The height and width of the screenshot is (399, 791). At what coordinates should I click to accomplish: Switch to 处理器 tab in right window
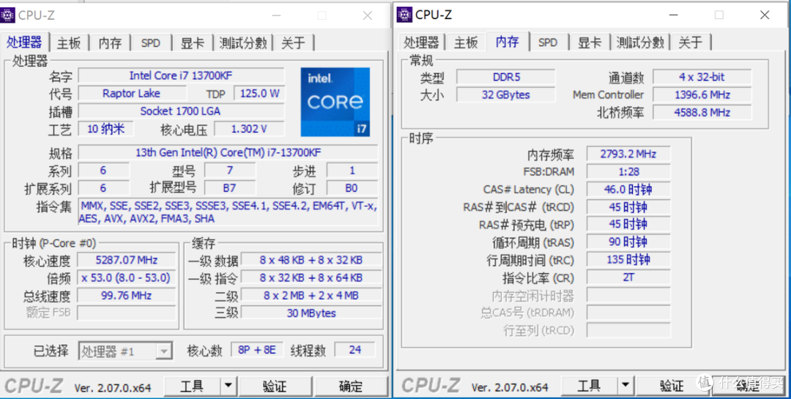coord(421,43)
